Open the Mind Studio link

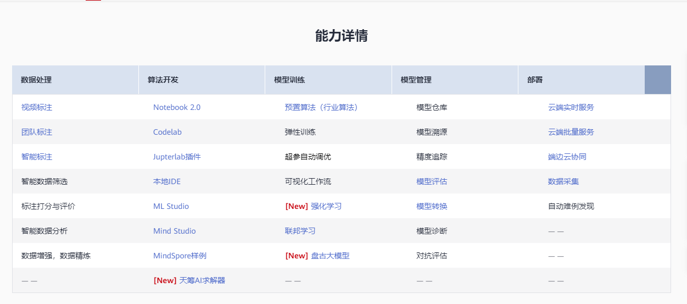pyautogui.click(x=175, y=231)
